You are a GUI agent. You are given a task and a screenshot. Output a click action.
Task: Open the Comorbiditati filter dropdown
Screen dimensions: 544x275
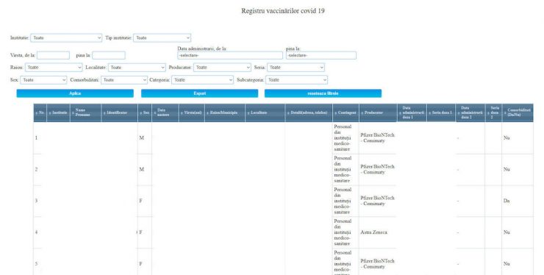point(124,80)
